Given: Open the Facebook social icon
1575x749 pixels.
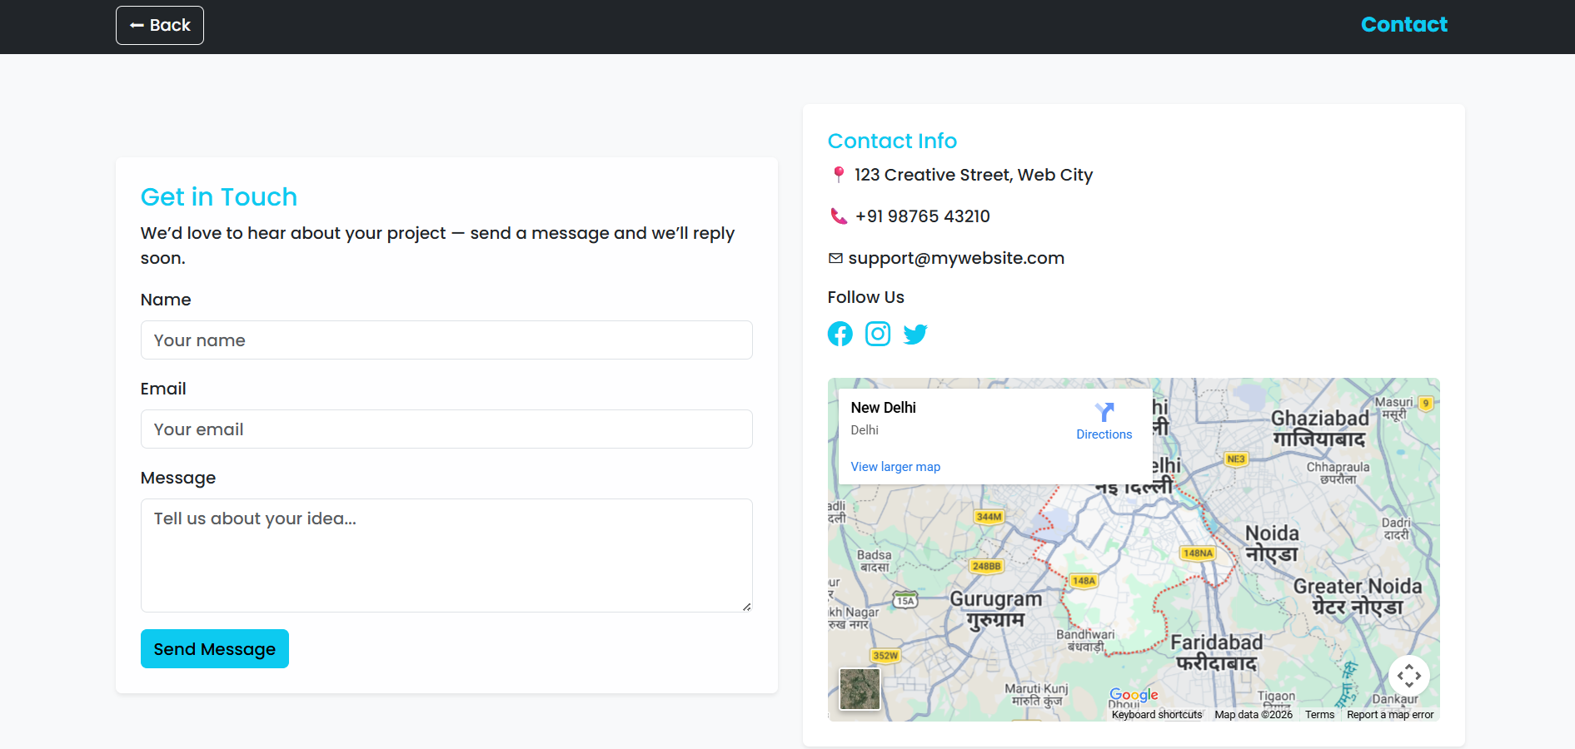Looking at the screenshot, I should (840, 334).
